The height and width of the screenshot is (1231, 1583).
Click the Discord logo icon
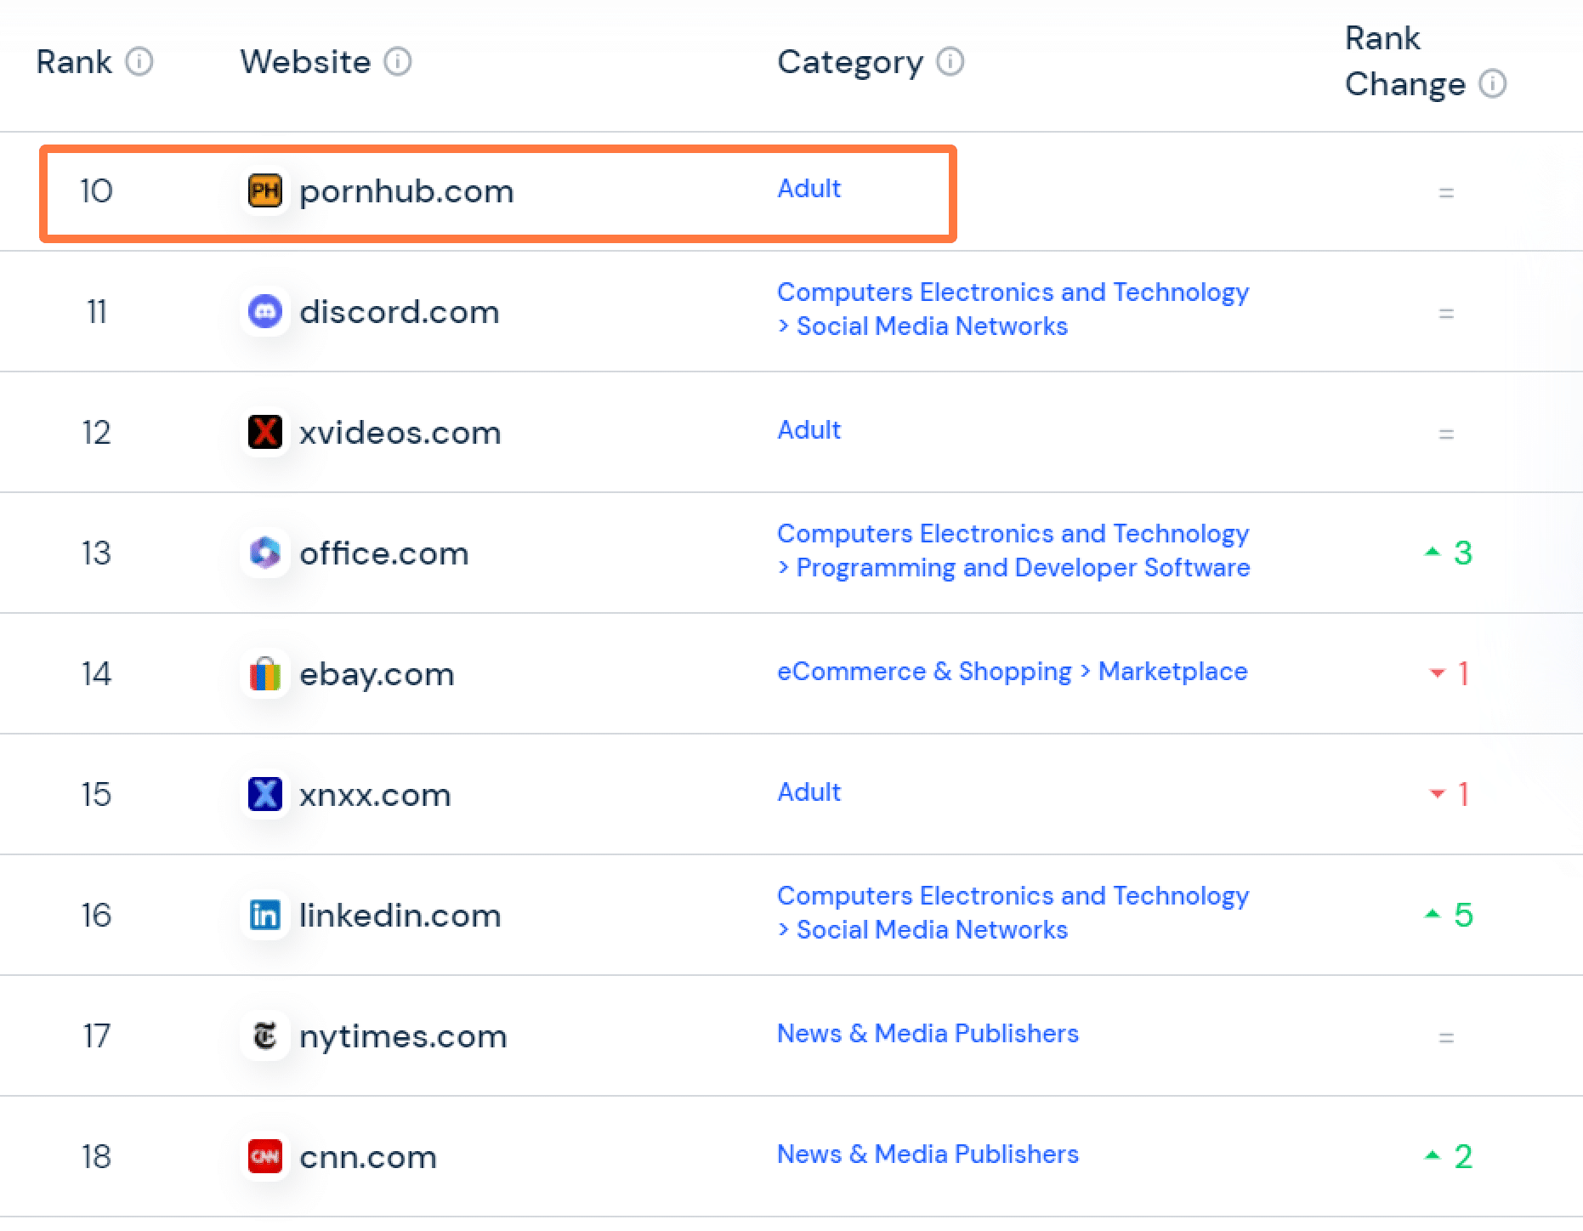click(265, 311)
